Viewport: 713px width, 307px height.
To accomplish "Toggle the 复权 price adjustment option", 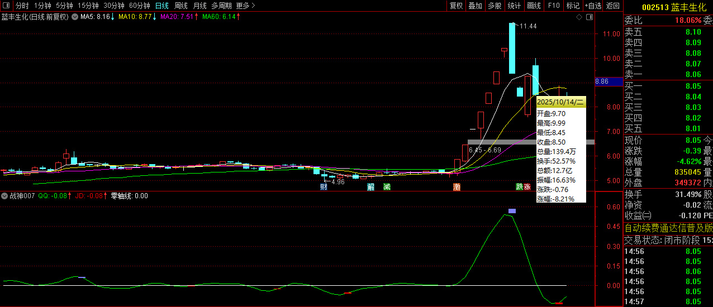I will click(457, 6).
